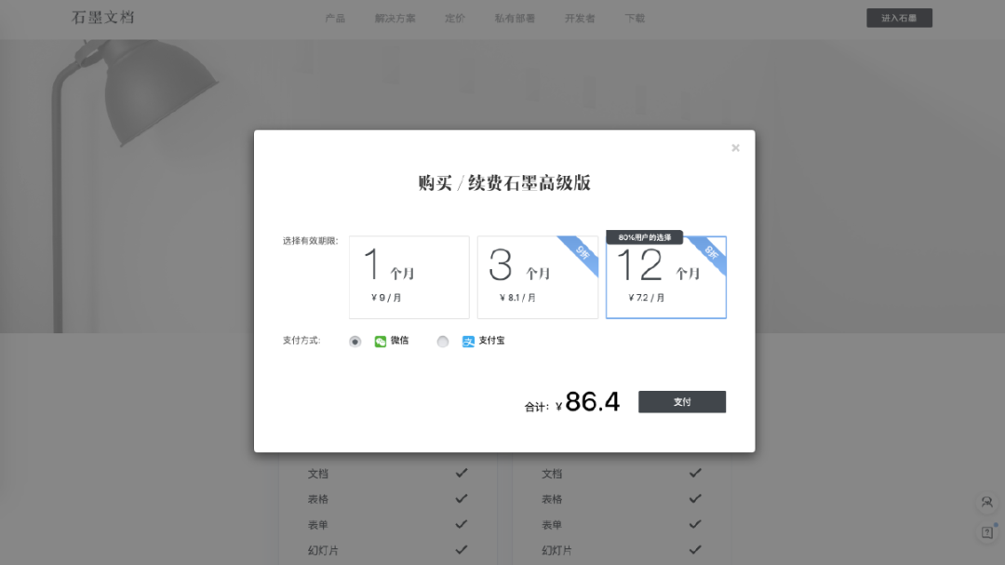Click the 石墨文档 logo
Screen dimensions: 1005x565
tap(103, 18)
